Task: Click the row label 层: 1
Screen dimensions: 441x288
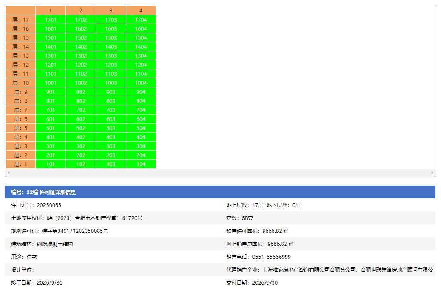Action: tap(21, 164)
